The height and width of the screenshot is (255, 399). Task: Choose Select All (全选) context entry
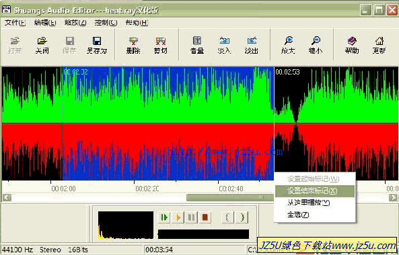point(314,215)
